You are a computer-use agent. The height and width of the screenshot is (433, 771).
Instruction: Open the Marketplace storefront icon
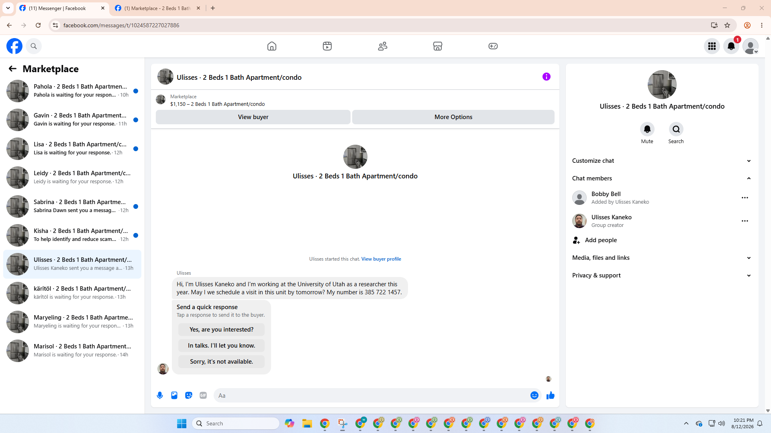438,46
